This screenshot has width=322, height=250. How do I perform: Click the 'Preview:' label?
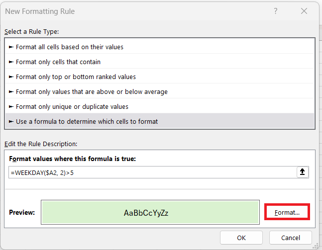[22, 212]
